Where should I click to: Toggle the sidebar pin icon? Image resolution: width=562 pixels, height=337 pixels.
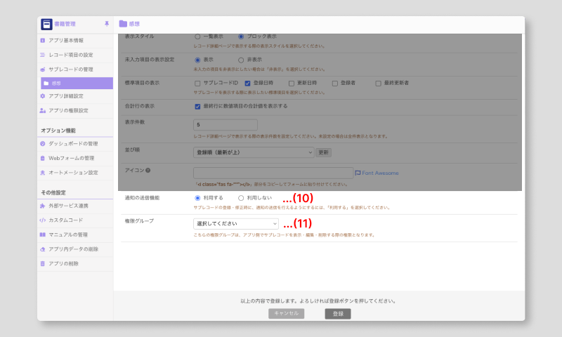click(x=107, y=24)
